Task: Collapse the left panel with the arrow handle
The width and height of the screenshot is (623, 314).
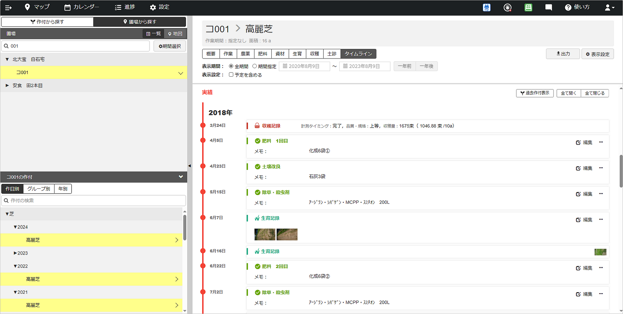Action: click(189, 166)
